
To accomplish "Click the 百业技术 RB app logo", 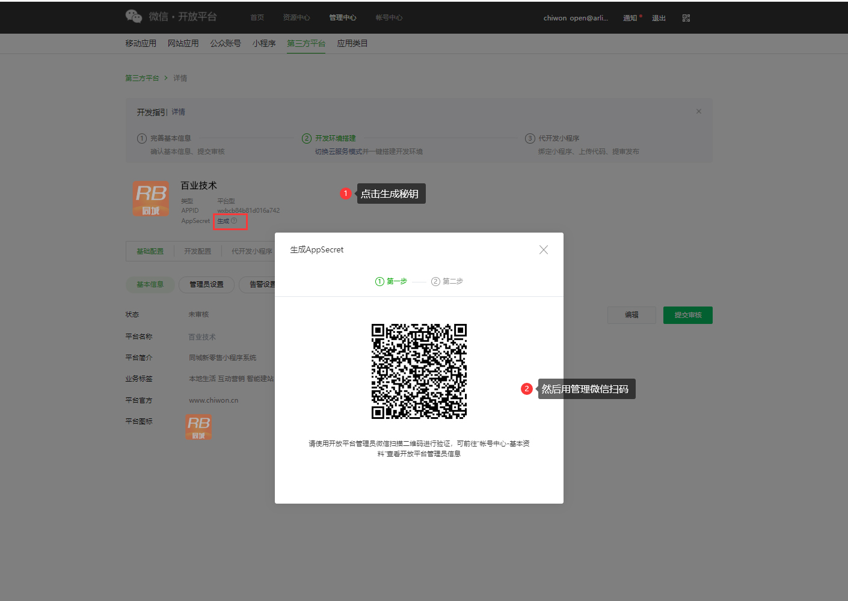I will point(150,199).
